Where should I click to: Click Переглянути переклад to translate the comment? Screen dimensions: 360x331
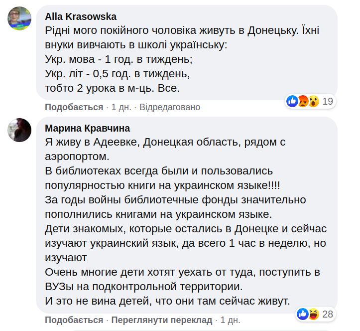pos(161,320)
